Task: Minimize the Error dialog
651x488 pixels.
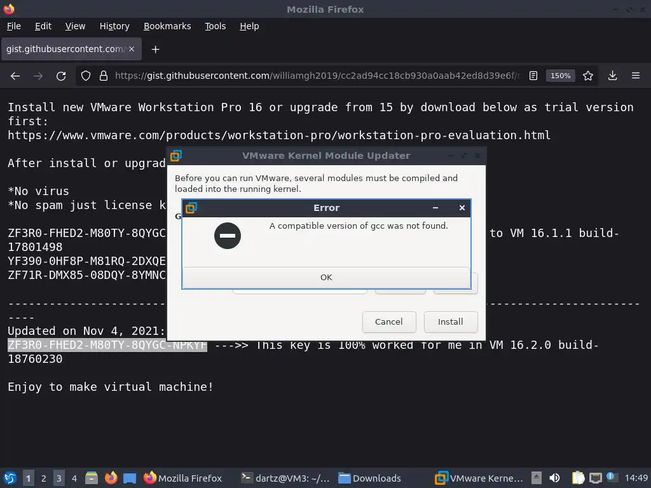Action: coord(435,208)
